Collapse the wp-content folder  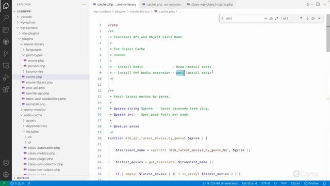click(18, 28)
